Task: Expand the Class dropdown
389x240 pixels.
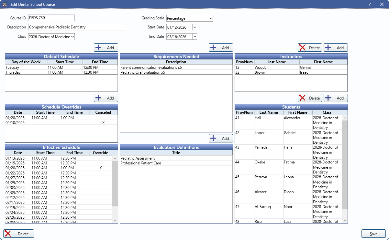Action: tap(51, 37)
